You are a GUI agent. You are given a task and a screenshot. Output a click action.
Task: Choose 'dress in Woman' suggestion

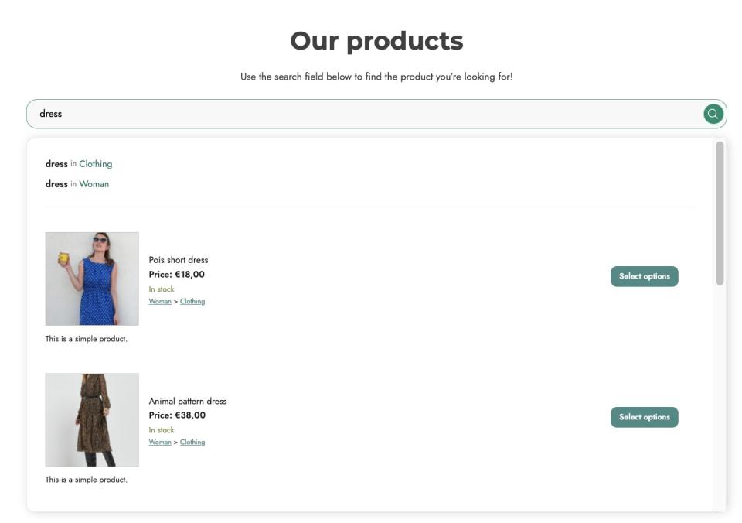77,184
